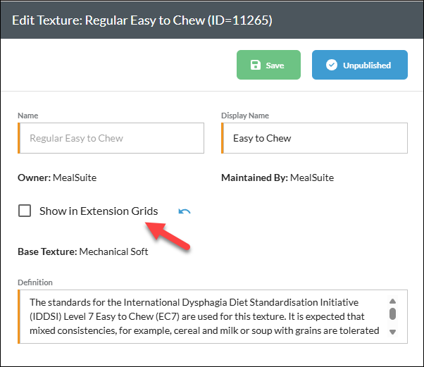Click the checkmark circle icon on Unpublished
This screenshot has height=367, width=424.
pos(332,65)
